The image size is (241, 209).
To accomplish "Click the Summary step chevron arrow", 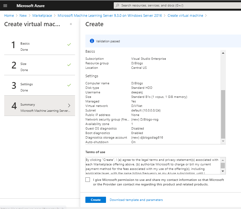I will pos(69,105).
